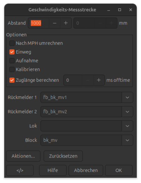Open the XML view with </> button

coord(20,170)
